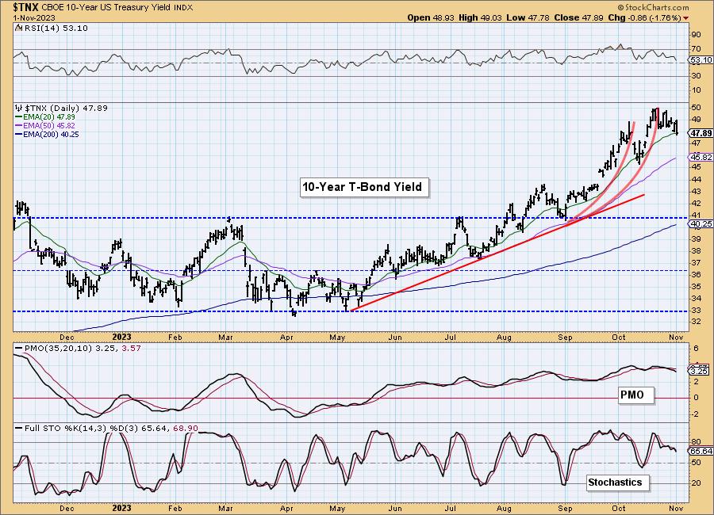The image size is (714, 515).
Task: Click the 45.82 EMA flag on right axis
Action: [x=701, y=158]
